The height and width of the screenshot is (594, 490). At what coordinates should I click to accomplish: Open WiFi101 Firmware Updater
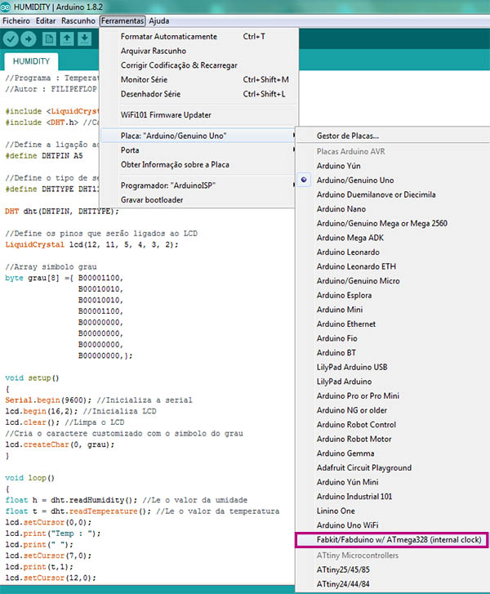(x=198, y=114)
